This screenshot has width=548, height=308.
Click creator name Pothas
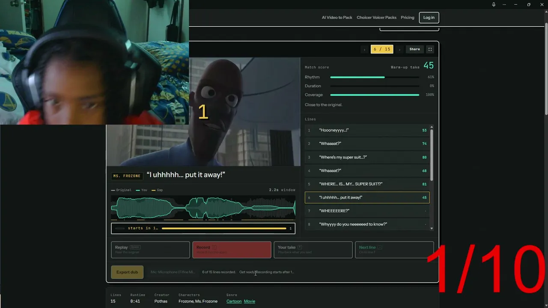[x=161, y=301]
